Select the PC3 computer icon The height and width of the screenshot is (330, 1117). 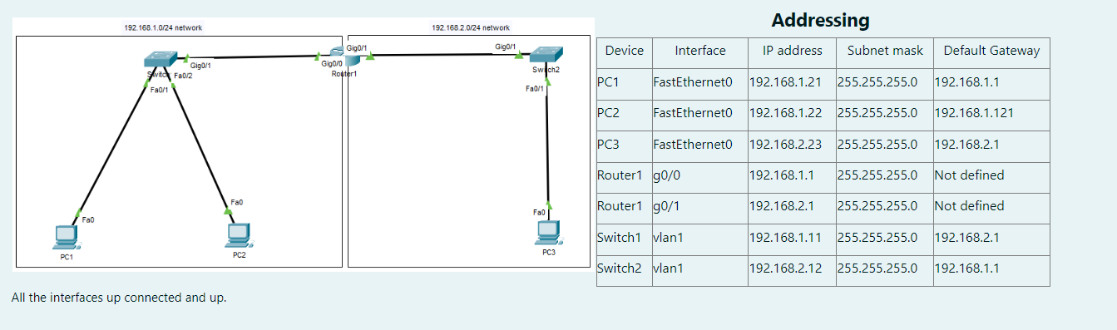(549, 233)
